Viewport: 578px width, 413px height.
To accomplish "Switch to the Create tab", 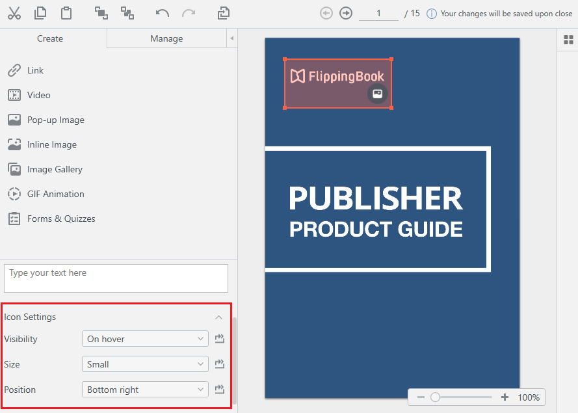I will coord(50,38).
